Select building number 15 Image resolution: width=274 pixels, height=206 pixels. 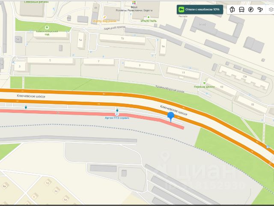point(252,104)
